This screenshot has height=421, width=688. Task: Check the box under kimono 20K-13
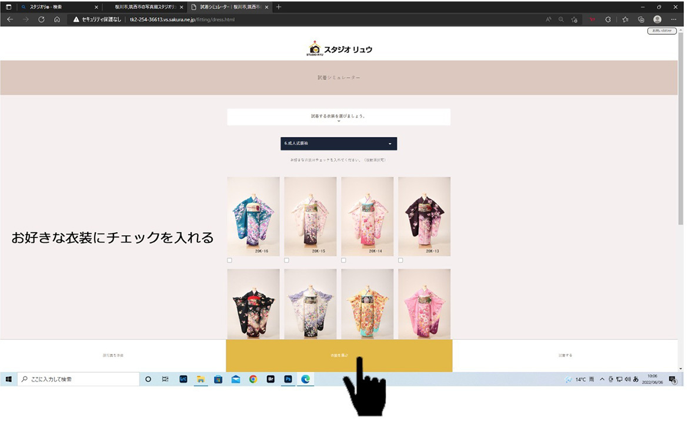click(x=400, y=260)
